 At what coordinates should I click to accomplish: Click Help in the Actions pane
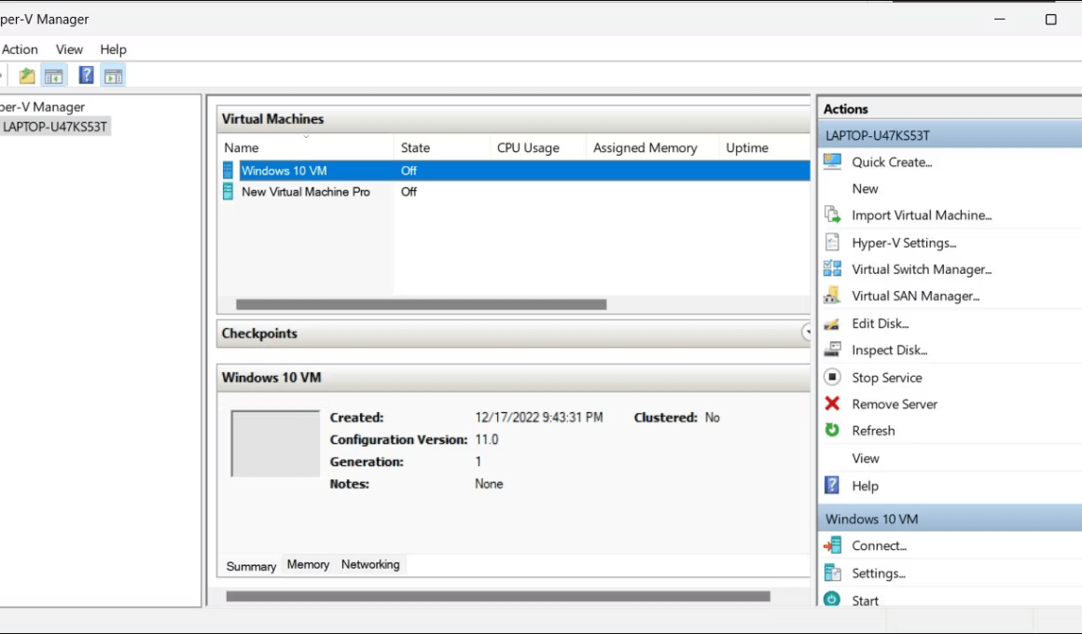point(865,486)
